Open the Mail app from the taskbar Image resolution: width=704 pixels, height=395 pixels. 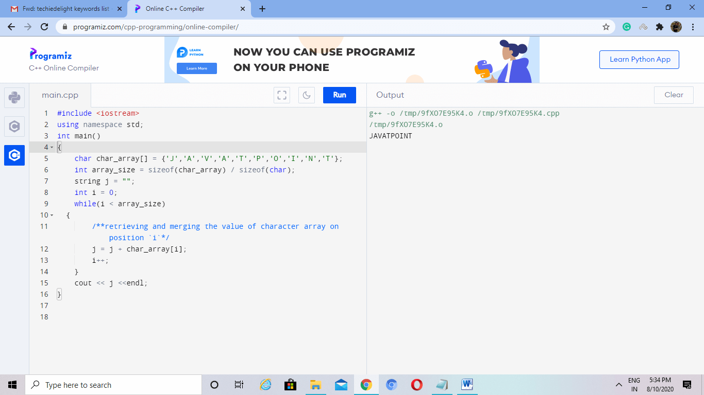click(341, 384)
